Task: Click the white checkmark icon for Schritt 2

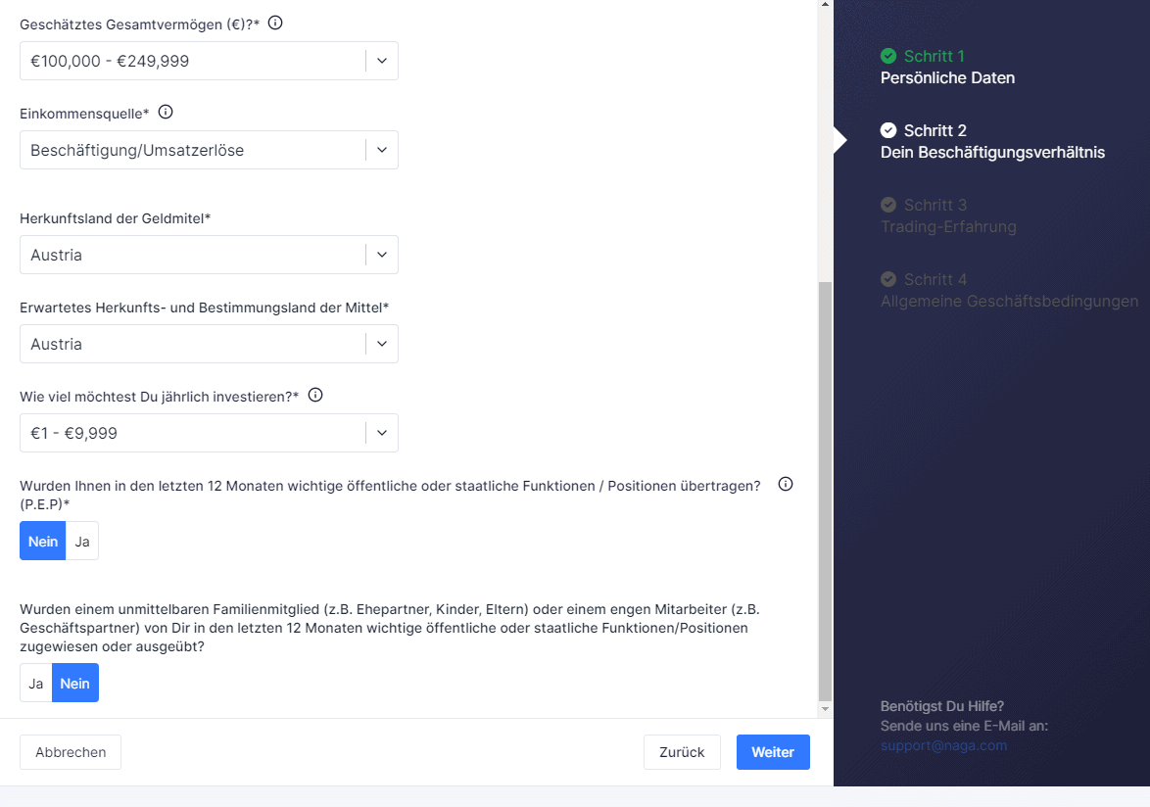Action: click(x=888, y=130)
